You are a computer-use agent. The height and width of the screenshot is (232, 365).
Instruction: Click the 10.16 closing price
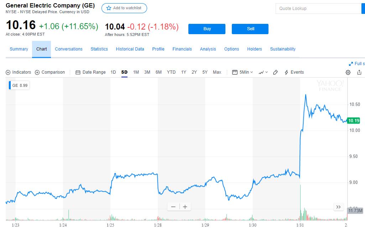pos(21,25)
